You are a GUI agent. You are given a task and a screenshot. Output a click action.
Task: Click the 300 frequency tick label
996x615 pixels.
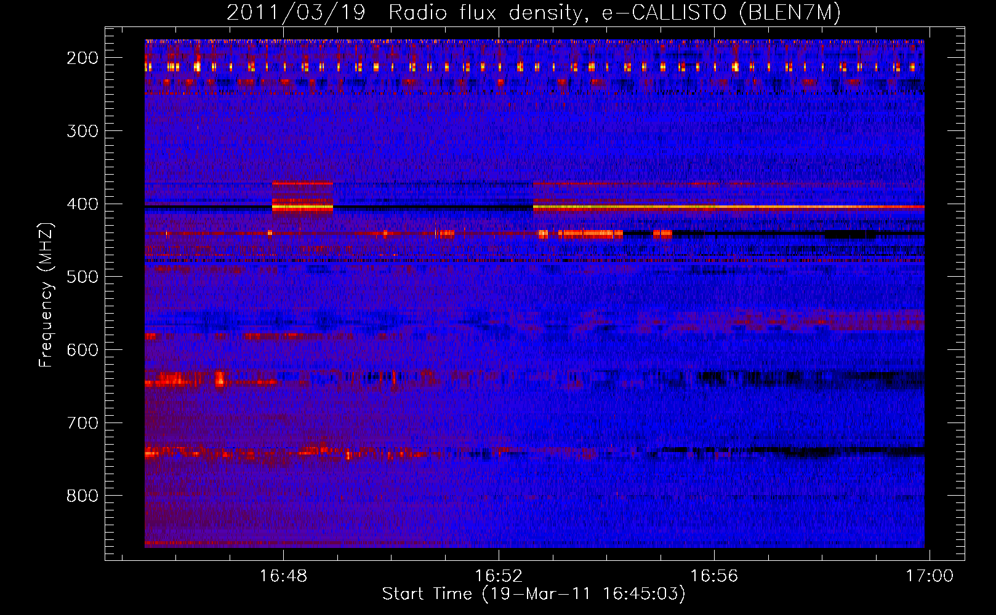pyautogui.click(x=82, y=131)
